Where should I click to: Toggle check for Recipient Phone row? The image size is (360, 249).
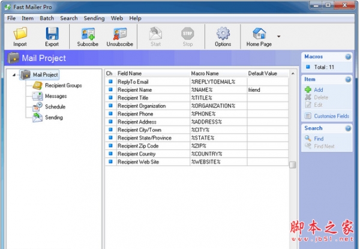(110, 113)
